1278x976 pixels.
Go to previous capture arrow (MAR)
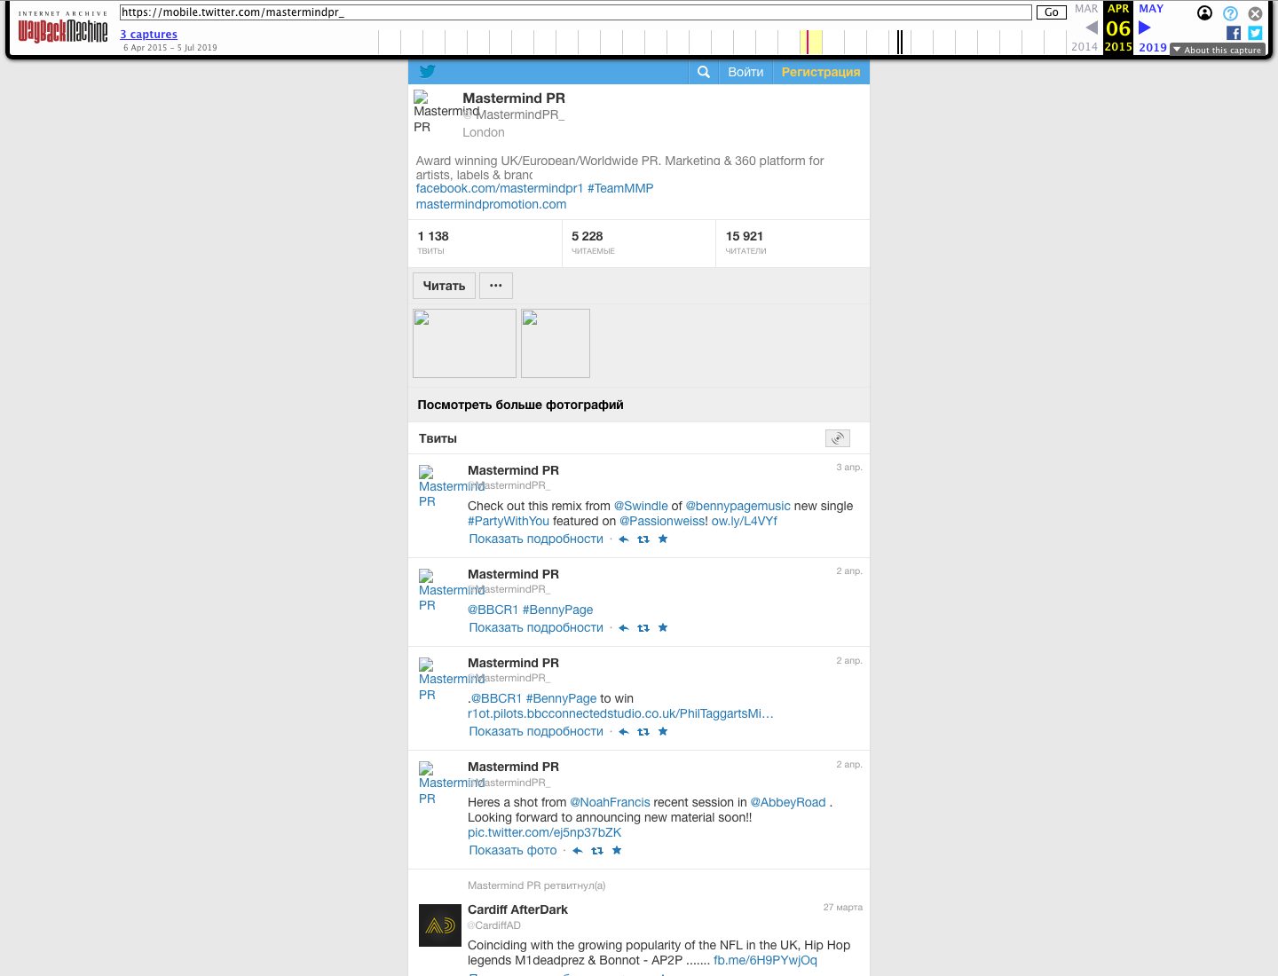pyautogui.click(x=1092, y=28)
